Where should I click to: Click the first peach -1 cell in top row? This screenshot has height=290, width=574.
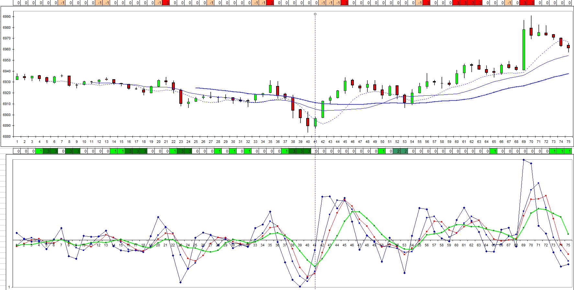point(62,3)
